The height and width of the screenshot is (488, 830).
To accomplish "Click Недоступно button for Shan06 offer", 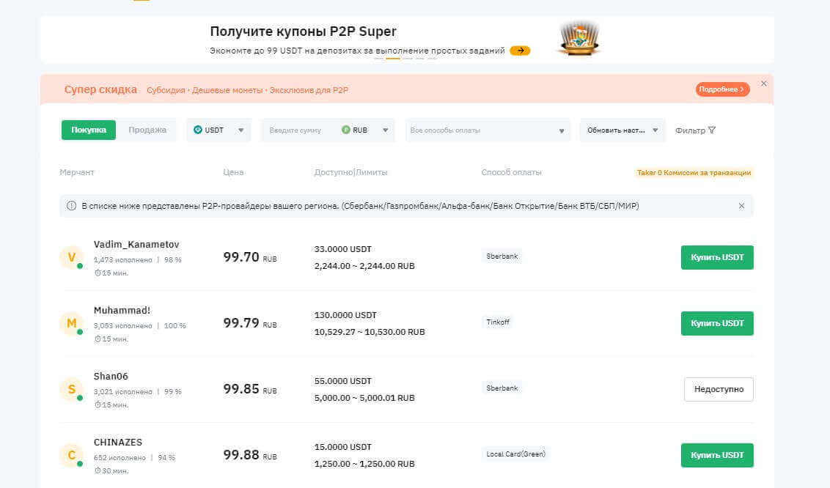I will (718, 389).
